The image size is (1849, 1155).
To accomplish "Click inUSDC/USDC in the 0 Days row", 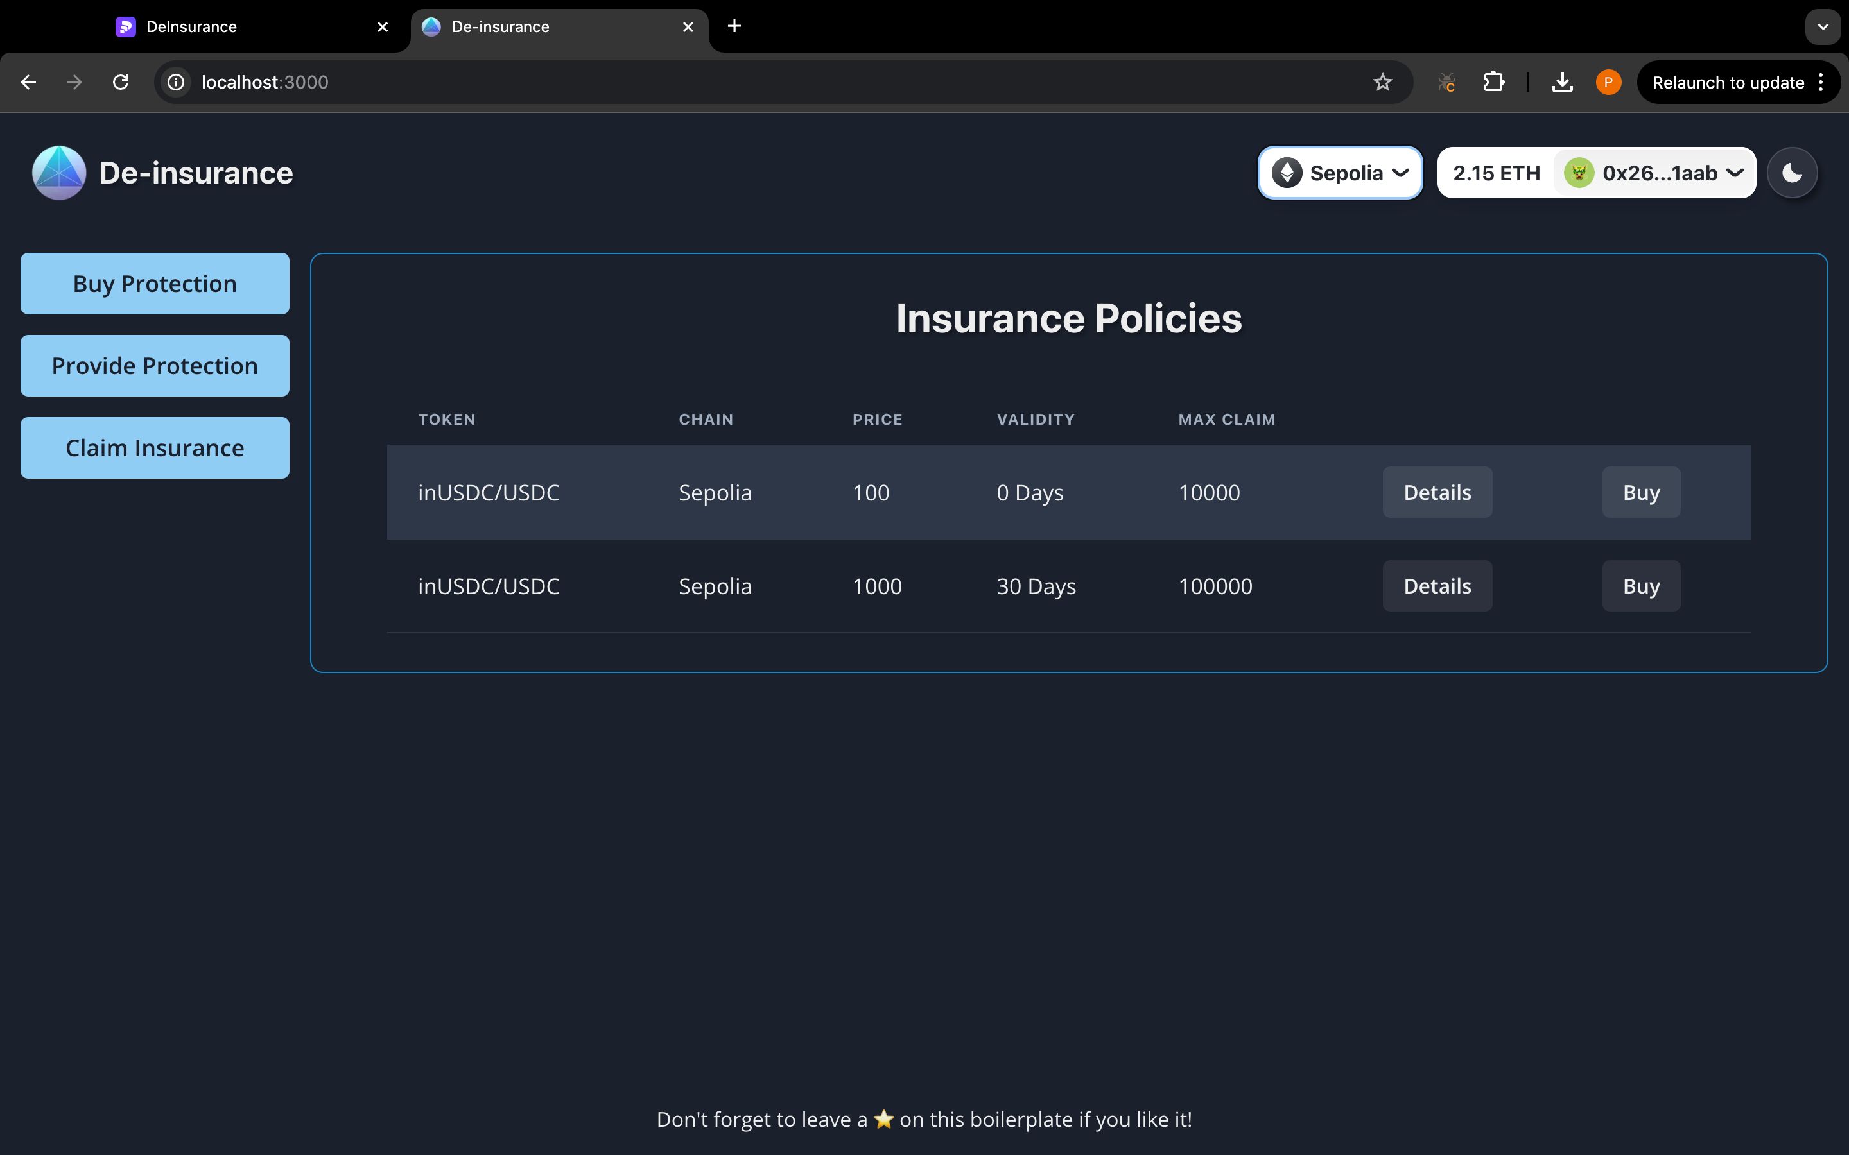I will [488, 493].
